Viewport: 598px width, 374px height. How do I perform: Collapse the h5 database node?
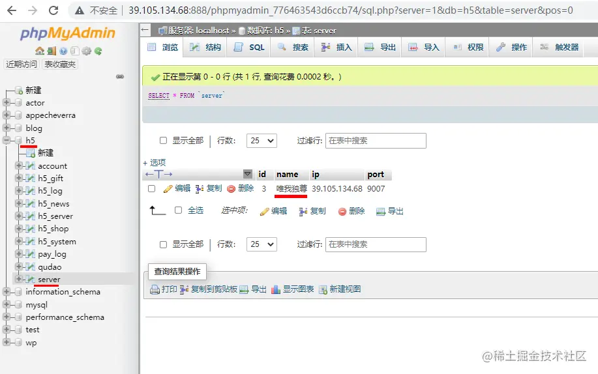pos(7,140)
